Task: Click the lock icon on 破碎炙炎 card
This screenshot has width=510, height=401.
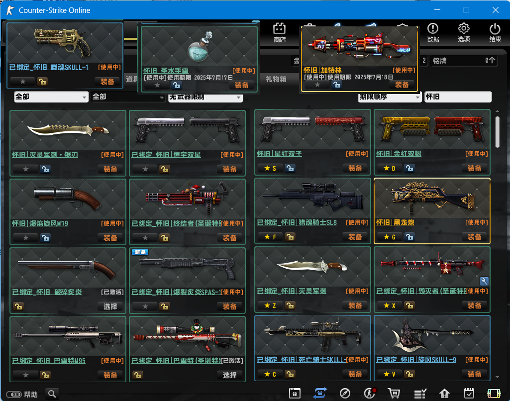Action: [18, 306]
